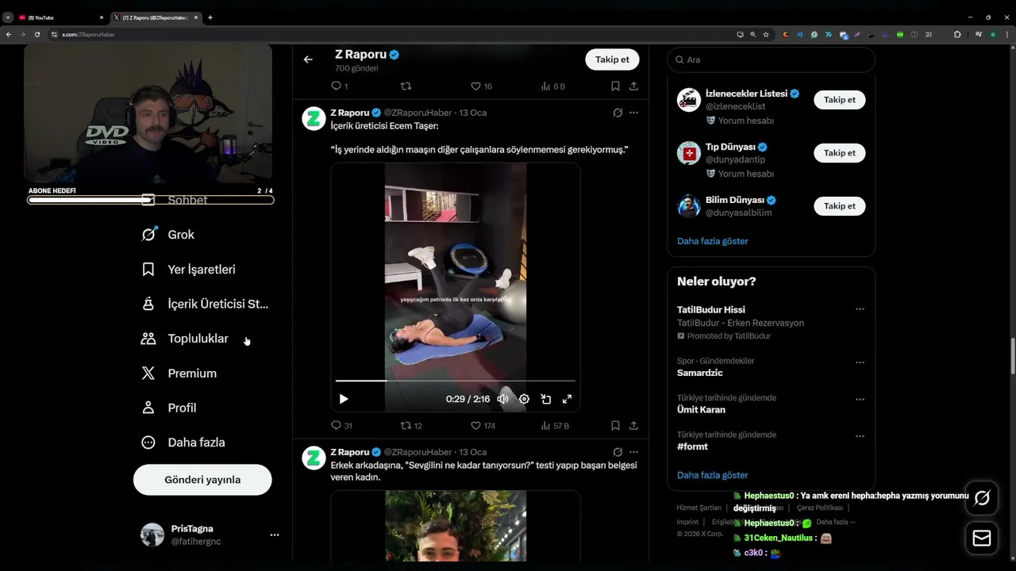
Task: Navigate back in the browser
Action: pos(8,34)
